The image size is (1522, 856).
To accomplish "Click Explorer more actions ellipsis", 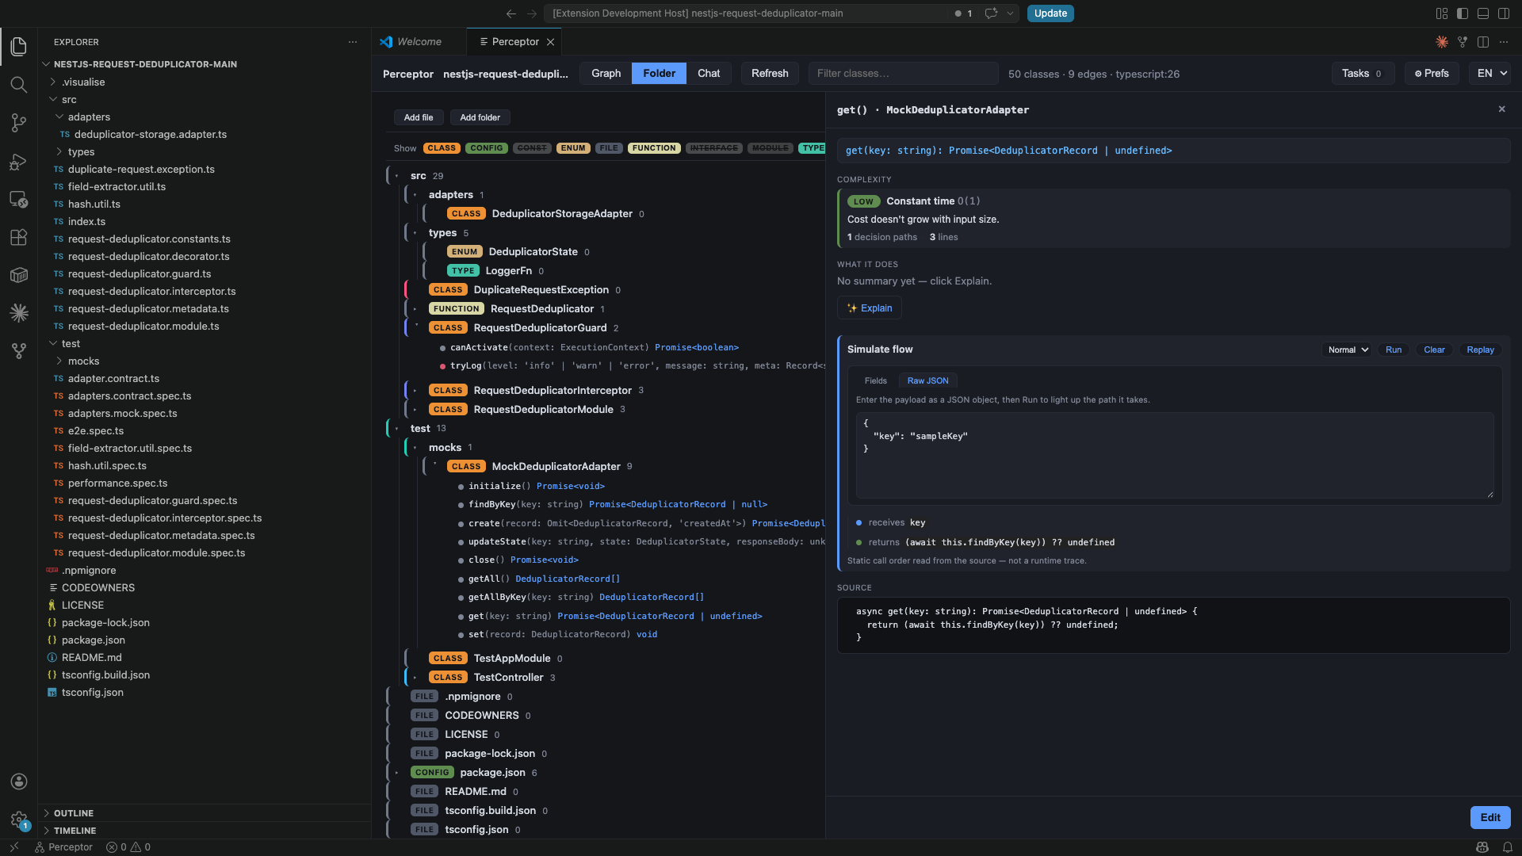I will (353, 42).
